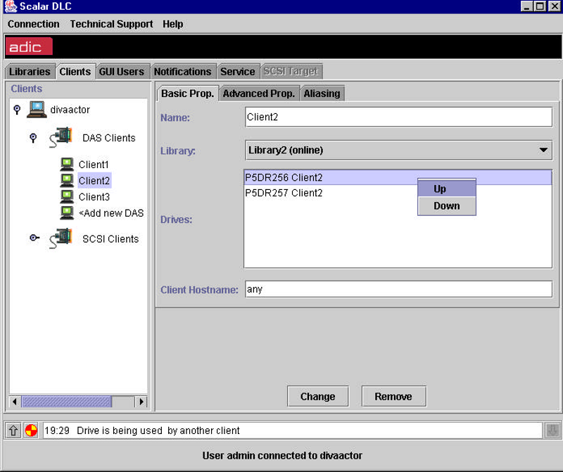Viewport: 563px width, 472px height.
Task: Click the tree scrollbar left arrow
Action: point(15,401)
